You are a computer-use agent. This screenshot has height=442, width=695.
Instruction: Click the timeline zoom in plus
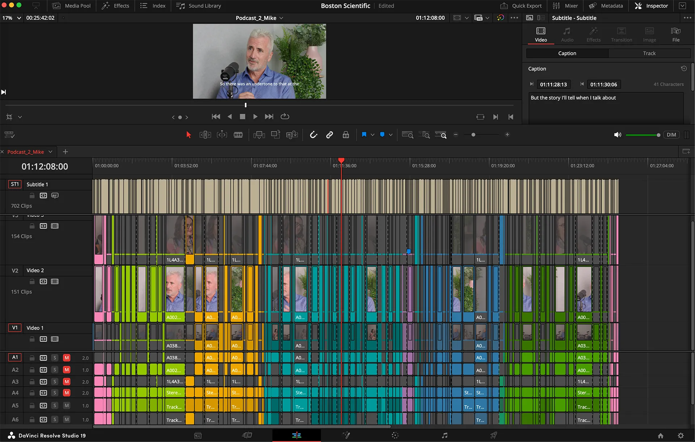click(x=507, y=135)
